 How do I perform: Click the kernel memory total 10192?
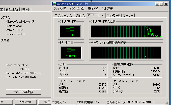[x=156, y=85]
